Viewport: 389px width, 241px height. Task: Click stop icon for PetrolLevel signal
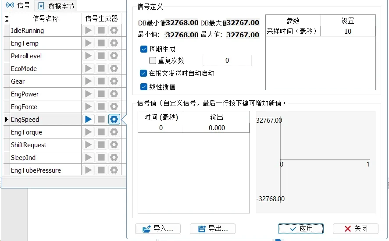tap(101, 56)
